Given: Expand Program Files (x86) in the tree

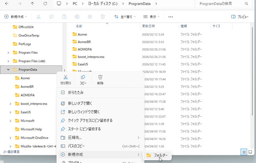Looking at the screenshot, I should (8, 61).
